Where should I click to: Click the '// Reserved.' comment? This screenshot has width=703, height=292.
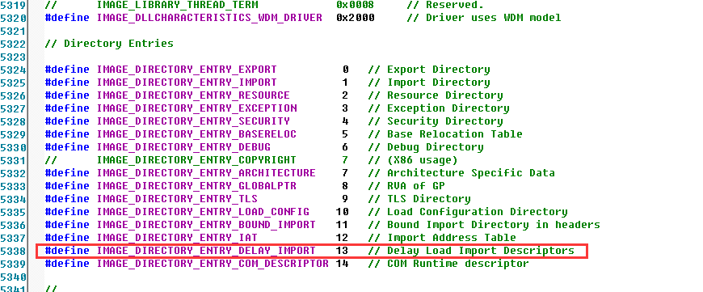coord(445,6)
